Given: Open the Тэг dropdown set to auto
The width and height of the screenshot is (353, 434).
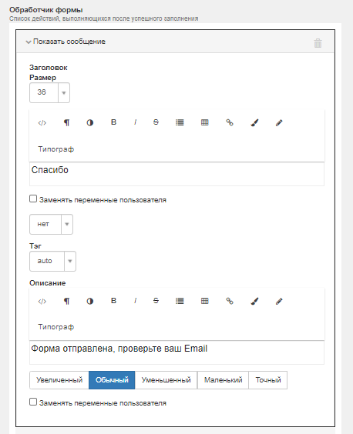Looking at the screenshot, I should [52, 262].
